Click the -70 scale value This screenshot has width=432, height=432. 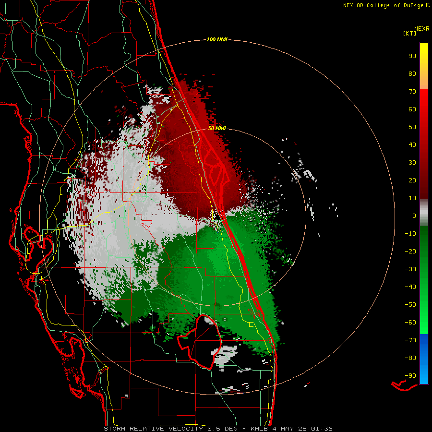point(410,340)
